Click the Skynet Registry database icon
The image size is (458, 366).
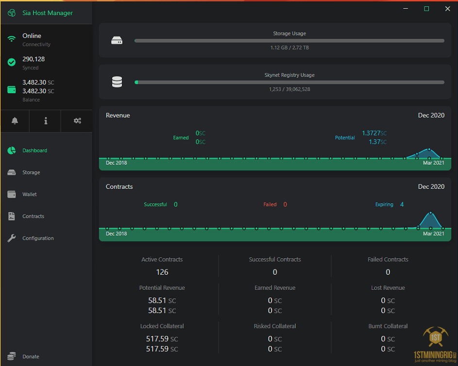click(117, 82)
